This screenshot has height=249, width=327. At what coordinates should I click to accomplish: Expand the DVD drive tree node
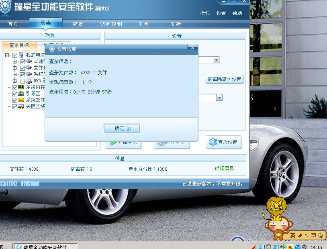pos(14,81)
